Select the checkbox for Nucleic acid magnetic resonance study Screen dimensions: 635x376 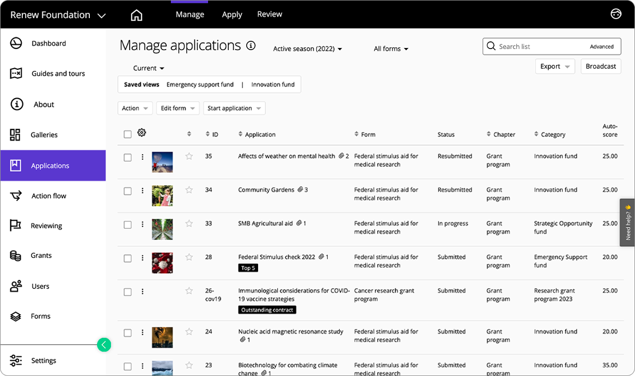click(x=127, y=333)
